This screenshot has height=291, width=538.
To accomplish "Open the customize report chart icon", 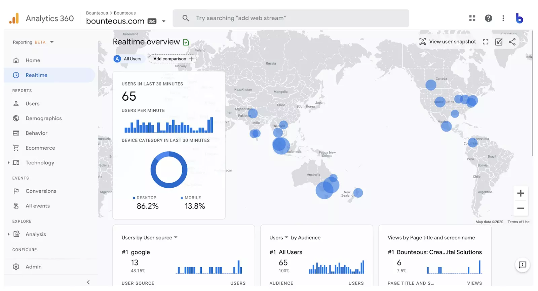I will [499, 42].
